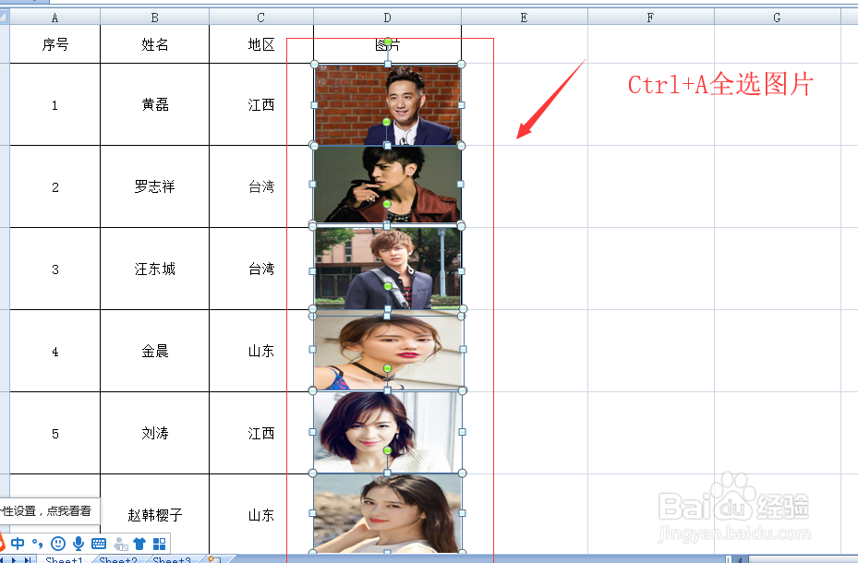
Task: Click the next-sheet scroll arrow
Action: [14, 559]
